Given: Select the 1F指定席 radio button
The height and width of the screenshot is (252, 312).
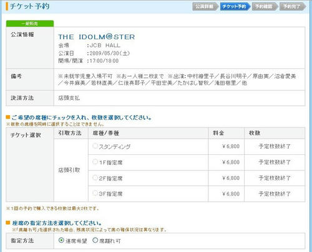Looking at the screenshot, I should coord(95,162).
